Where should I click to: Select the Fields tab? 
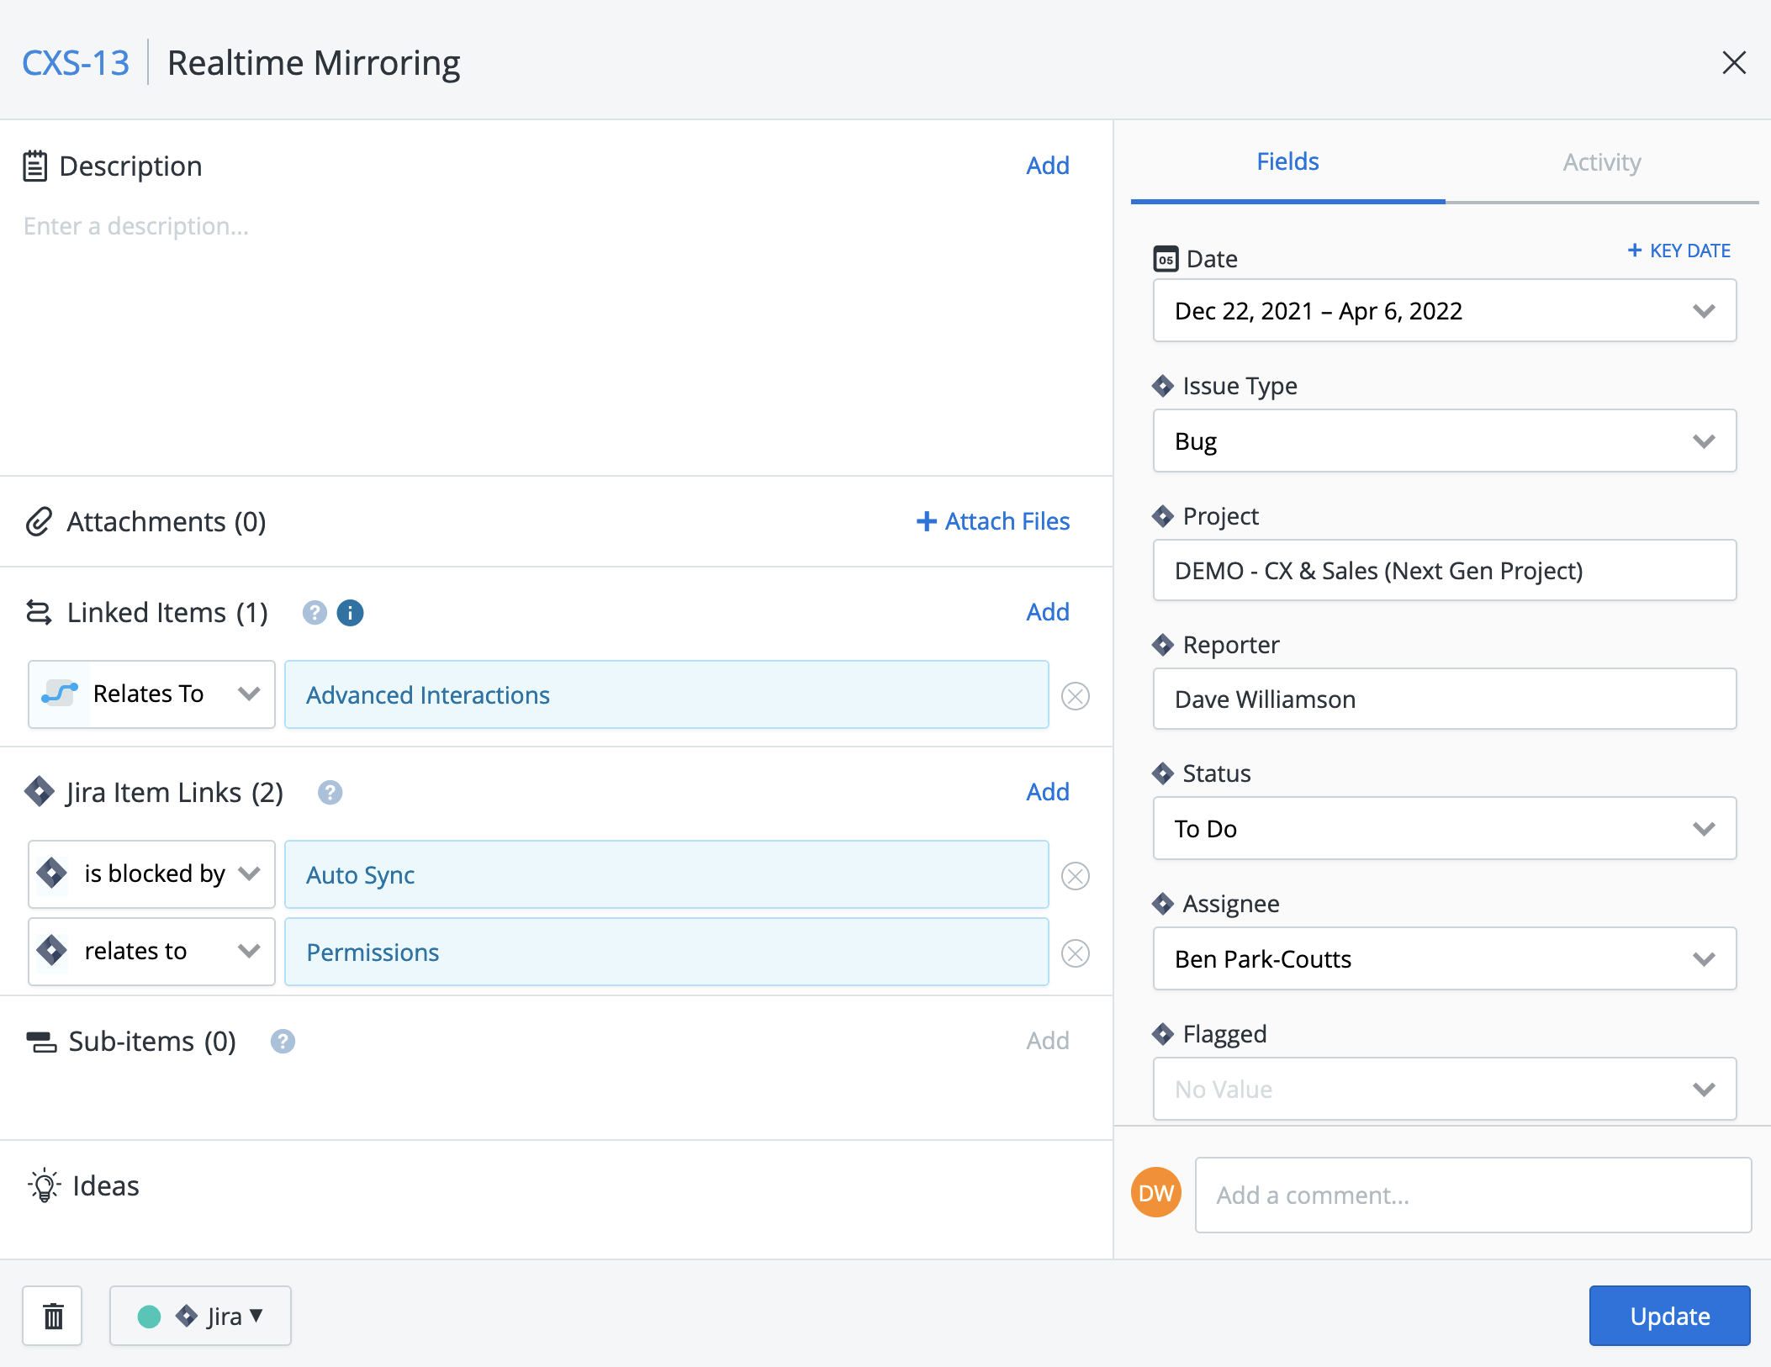(x=1287, y=162)
